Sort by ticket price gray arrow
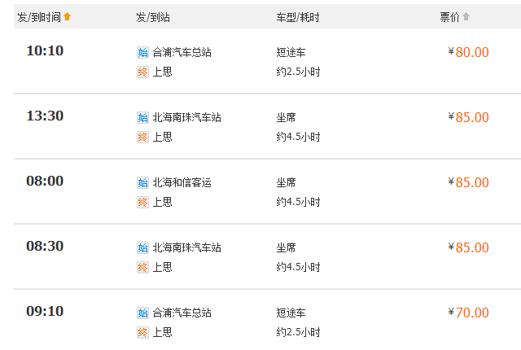Viewport: 521px width, 350px height. point(466,16)
